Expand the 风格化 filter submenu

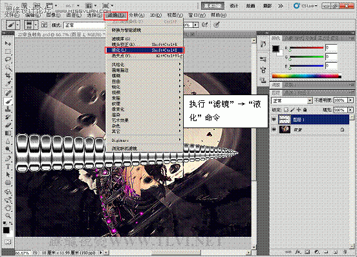point(146,65)
